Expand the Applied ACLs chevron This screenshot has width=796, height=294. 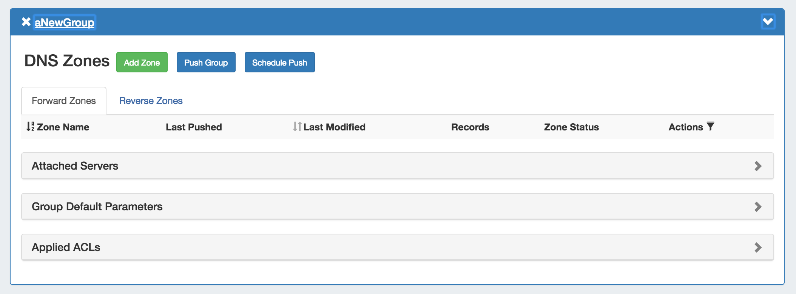pos(758,247)
